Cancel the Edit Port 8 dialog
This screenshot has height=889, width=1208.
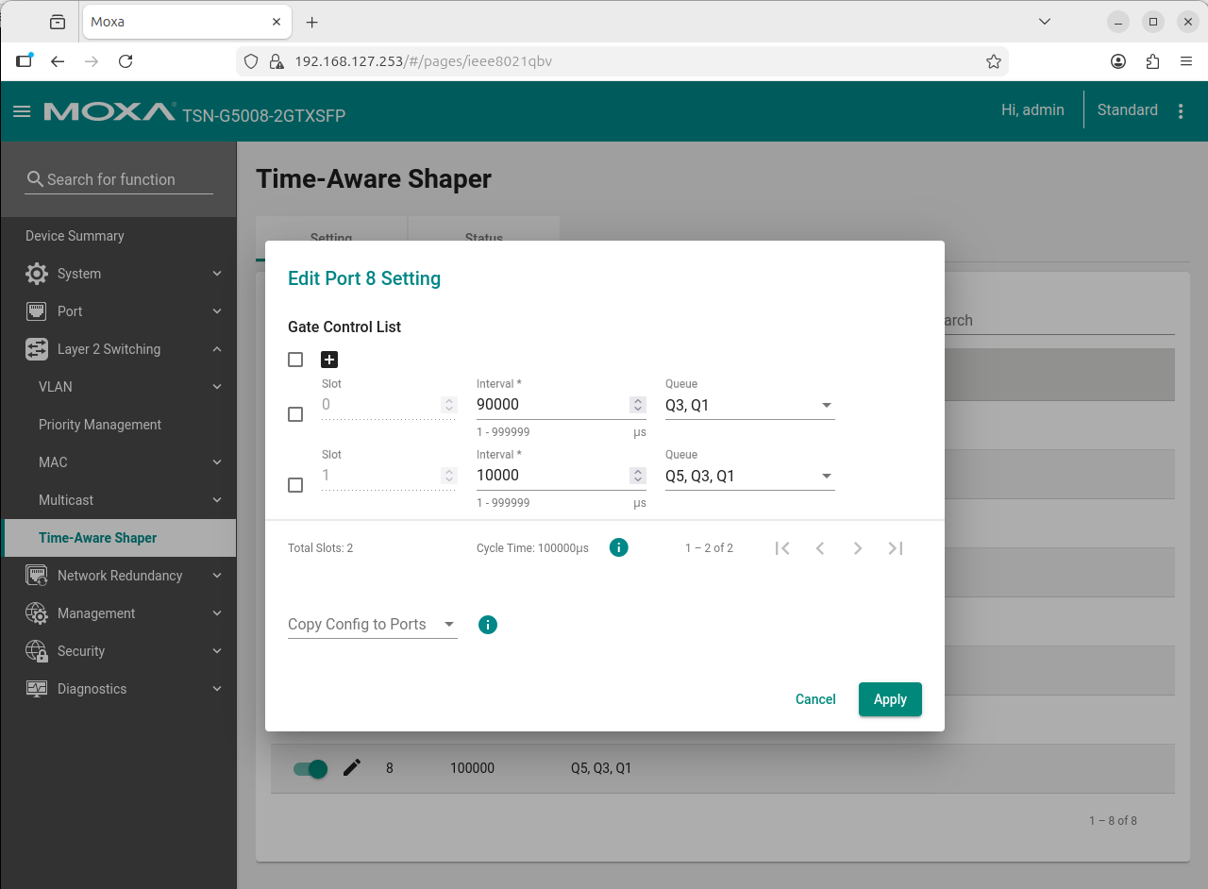click(x=815, y=699)
